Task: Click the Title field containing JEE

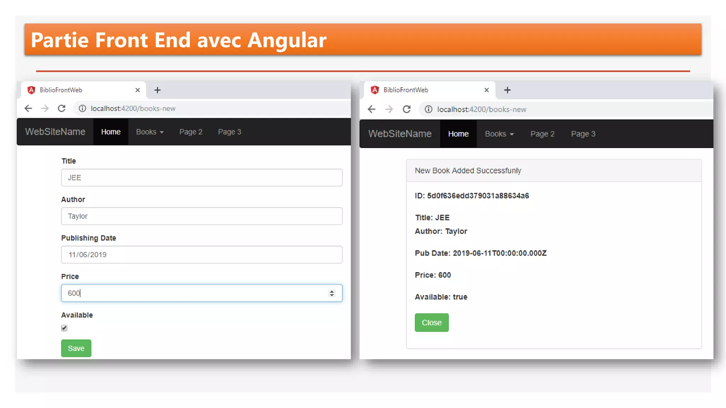Action: [x=202, y=177]
